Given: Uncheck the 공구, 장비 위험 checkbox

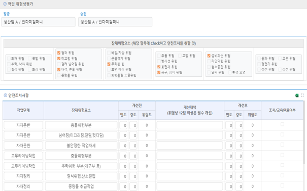Looking at the screenshot, I should coord(159,72).
